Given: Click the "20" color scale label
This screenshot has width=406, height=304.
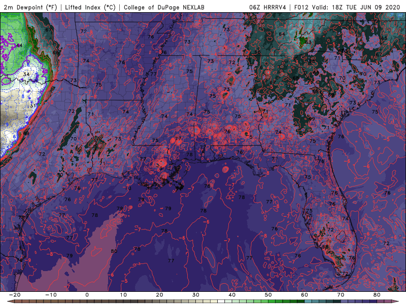Looking at the screenshot, I should (x=159, y=295).
